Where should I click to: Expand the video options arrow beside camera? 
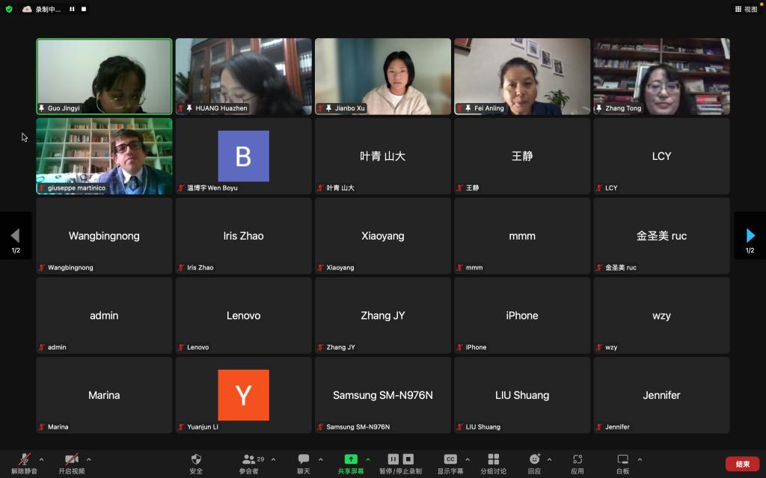coord(89,459)
